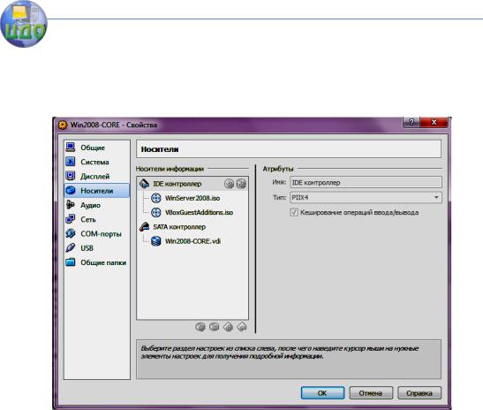The height and width of the screenshot is (410, 483).
Task: Click the Носители информации label
Action: coord(170,169)
